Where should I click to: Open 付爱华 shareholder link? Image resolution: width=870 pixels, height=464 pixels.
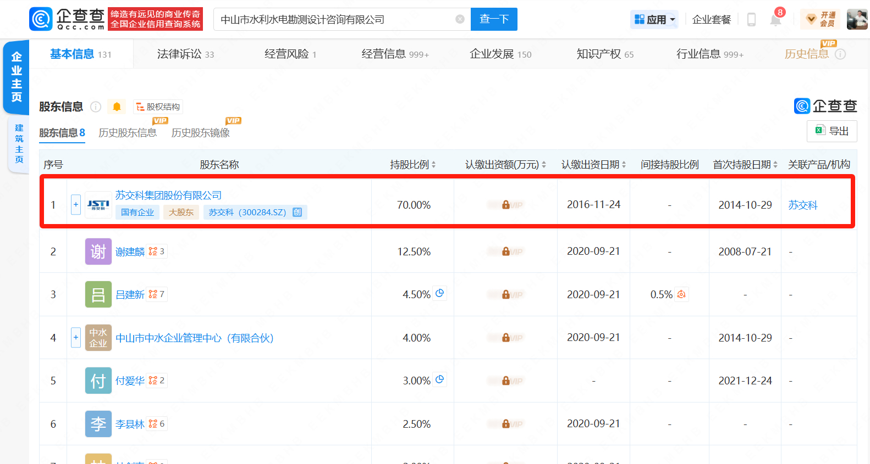[130, 381]
